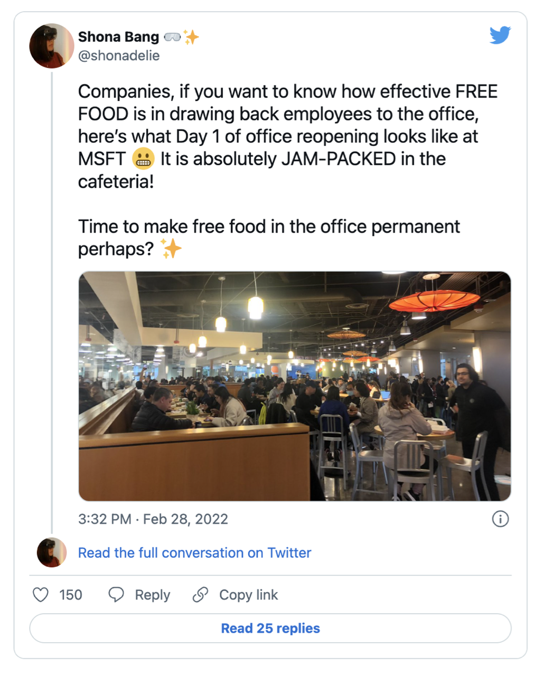Screen dimensions: 544x675
Task: Click the chain copy link icon
Action: (200, 595)
